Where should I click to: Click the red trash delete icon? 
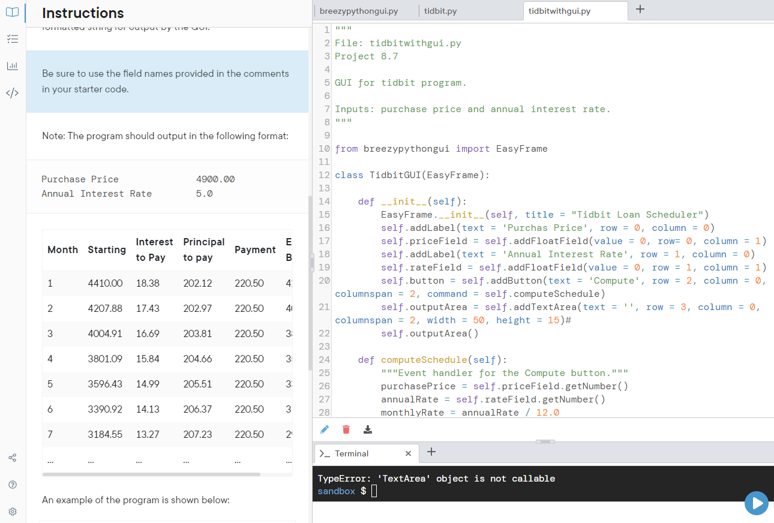(346, 429)
